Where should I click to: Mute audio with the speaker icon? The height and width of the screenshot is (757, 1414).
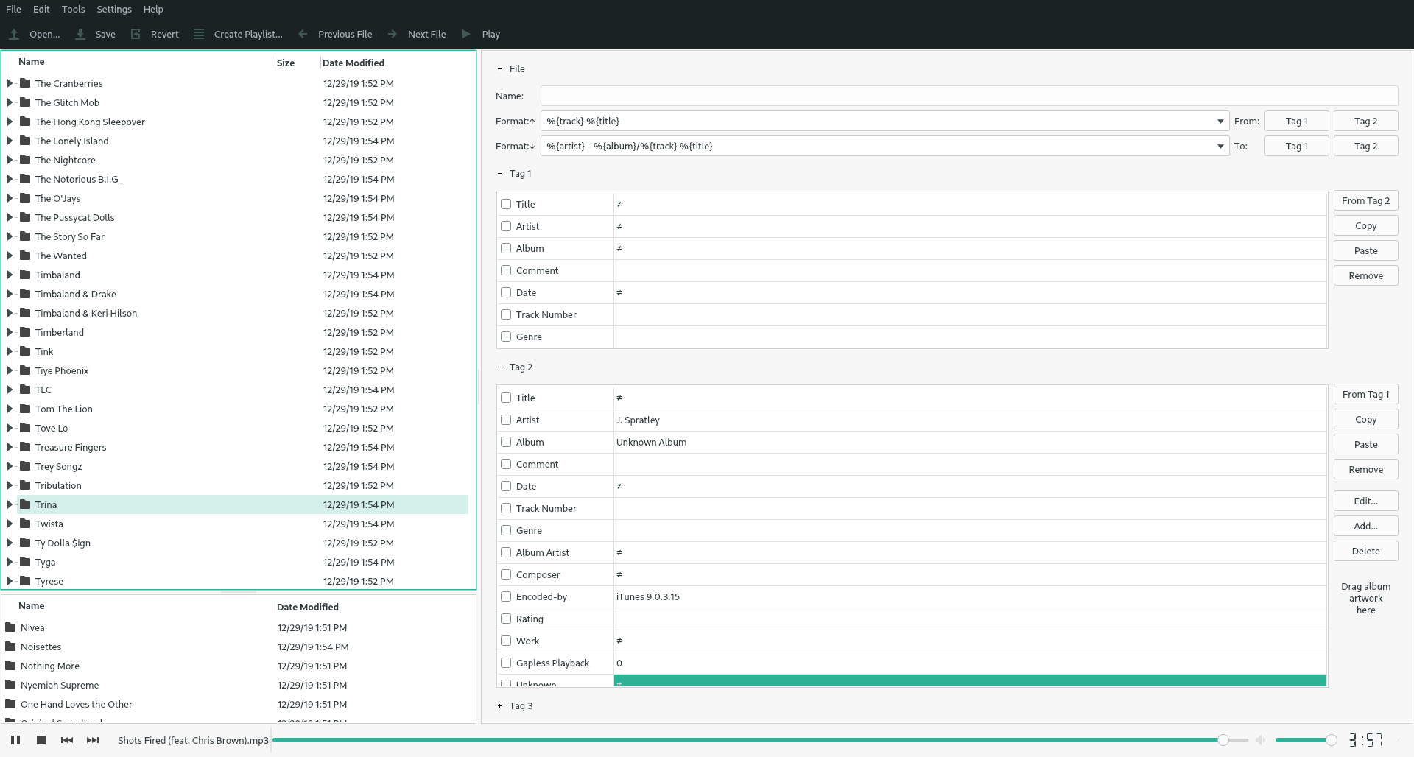[1260, 740]
